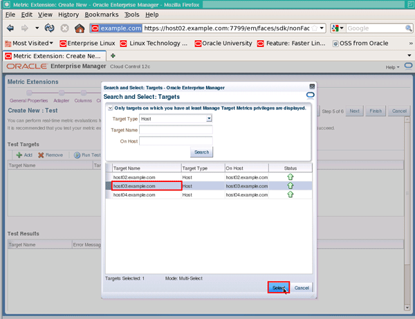
Task: Click Remove in Test Targets toolbar
Action: (x=50, y=155)
